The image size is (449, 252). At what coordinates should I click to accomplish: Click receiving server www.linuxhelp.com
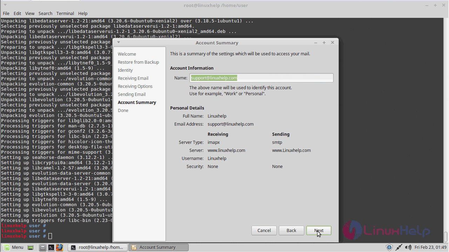pyautogui.click(x=226, y=150)
